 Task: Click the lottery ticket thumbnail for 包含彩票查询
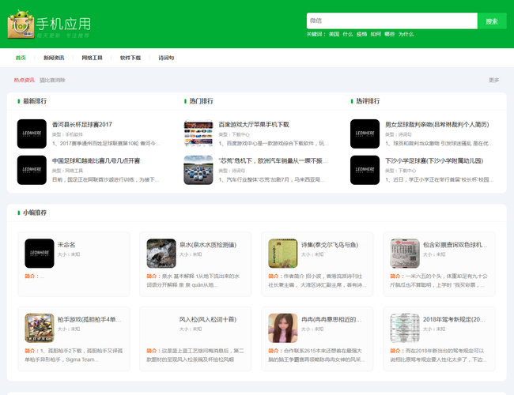[x=405, y=253]
